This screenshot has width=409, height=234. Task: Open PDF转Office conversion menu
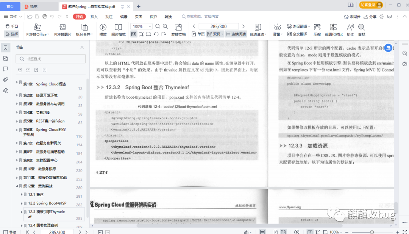pos(37,30)
